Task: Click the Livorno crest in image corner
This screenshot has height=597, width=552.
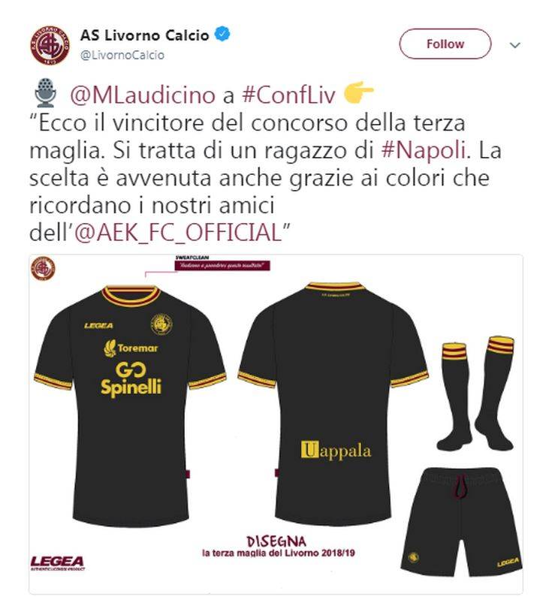Action: coord(43,268)
